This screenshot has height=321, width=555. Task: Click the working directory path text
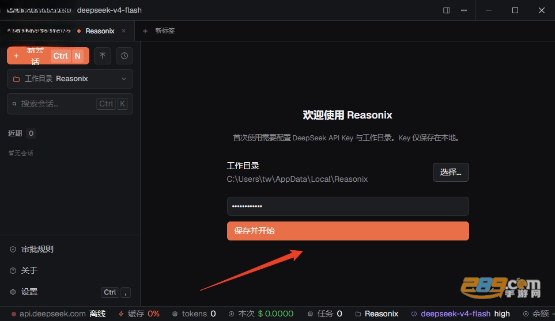[x=297, y=179]
